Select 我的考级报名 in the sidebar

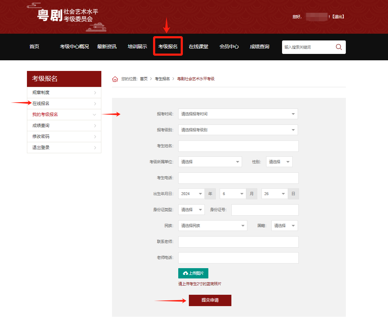(x=64, y=115)
